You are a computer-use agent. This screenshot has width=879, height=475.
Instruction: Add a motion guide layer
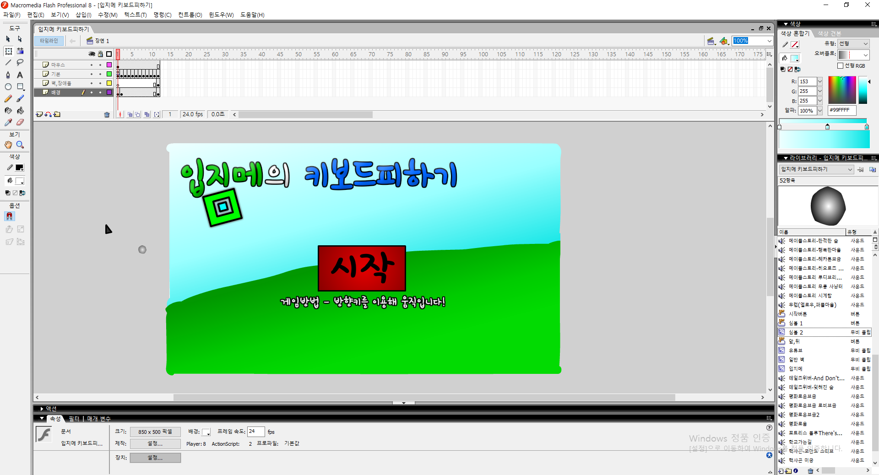click(x=48, y=114)
